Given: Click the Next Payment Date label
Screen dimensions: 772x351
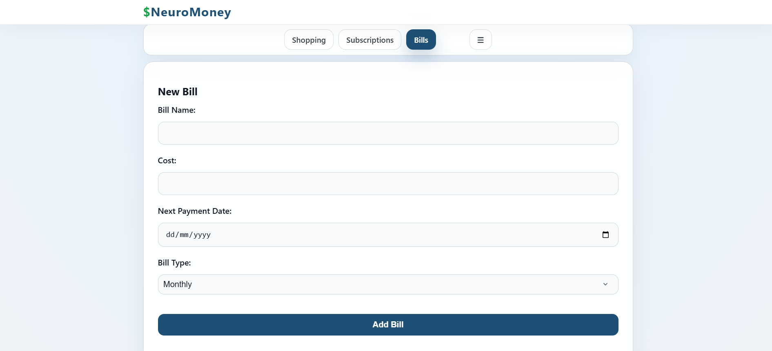Looking at the screenshot, I should (195, 211).
